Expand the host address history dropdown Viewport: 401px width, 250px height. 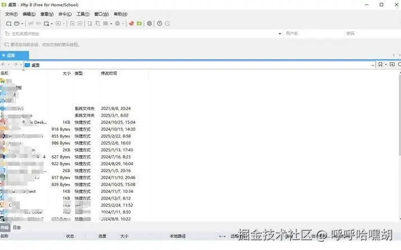pyautogui.click(x=279, y=34)
